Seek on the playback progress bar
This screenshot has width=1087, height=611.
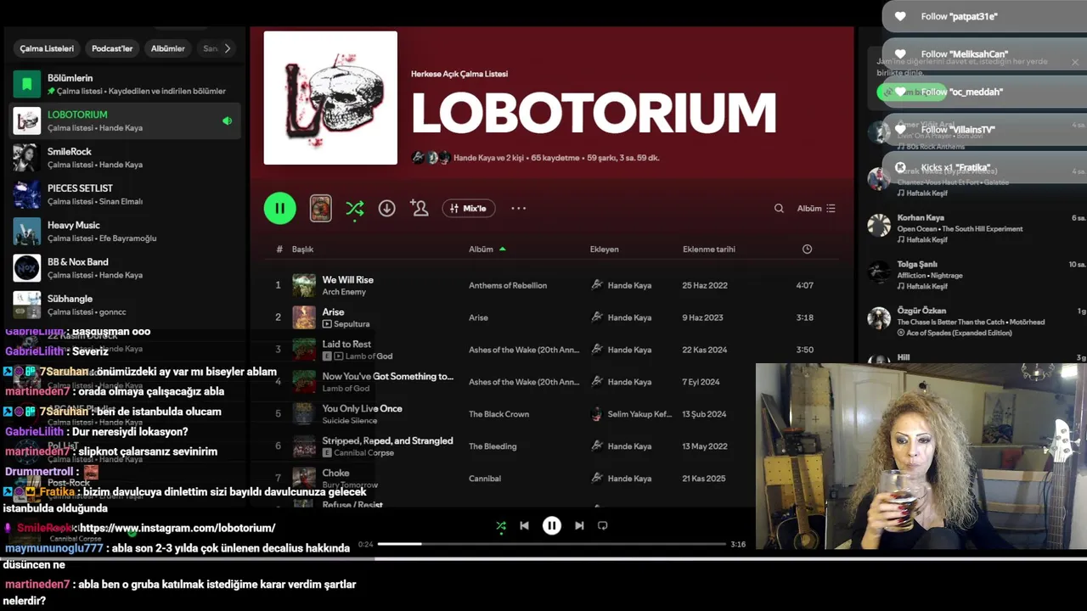click(552, 544)
